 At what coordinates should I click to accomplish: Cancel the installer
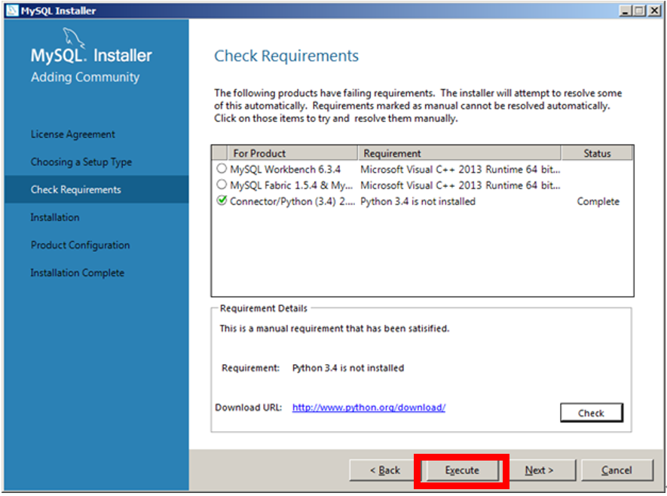[617, 470]
